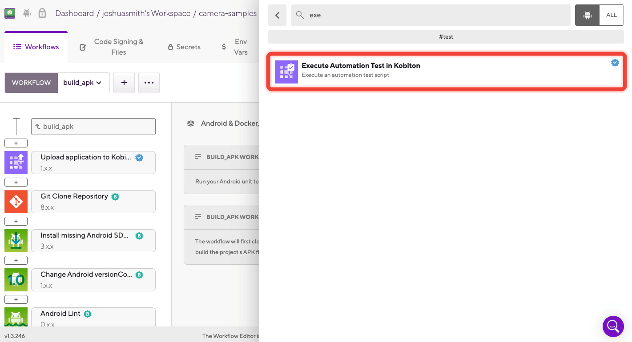Click the padlock icon in header

[x=42, y=13]
